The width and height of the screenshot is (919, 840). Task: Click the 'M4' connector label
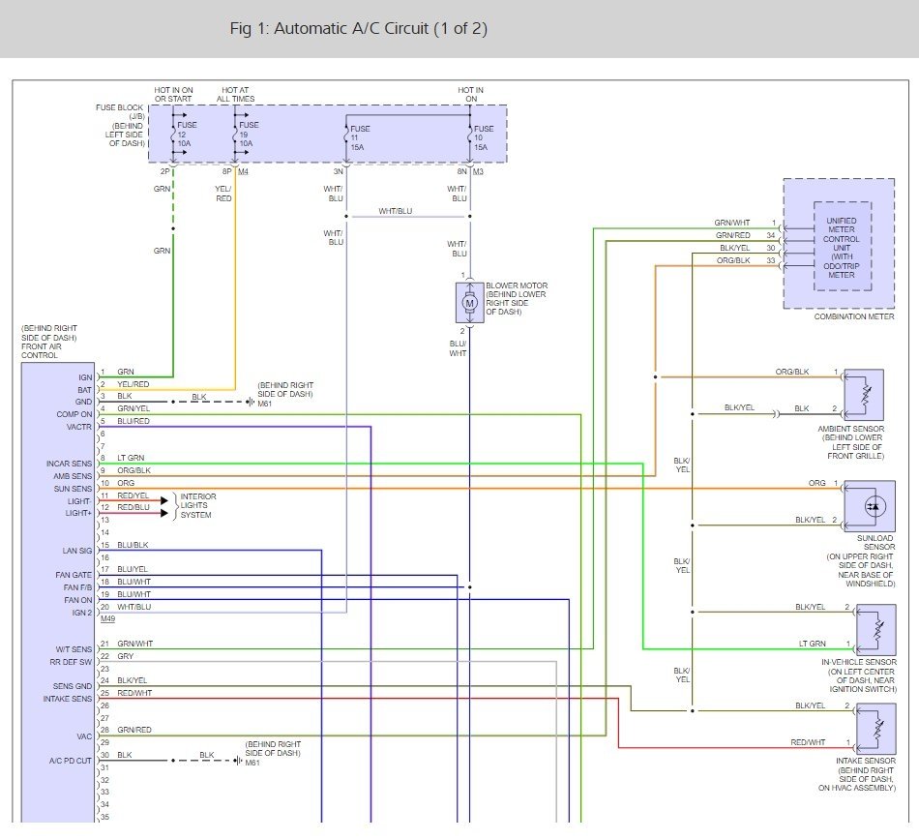[243, 171]
